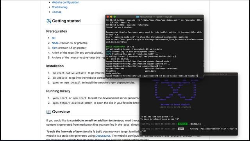The height and width of the screenshot is (141, 250).
Task: Click the folder icon in the terminal title bar
Action: pyautogui.click(x=137, y=16)
